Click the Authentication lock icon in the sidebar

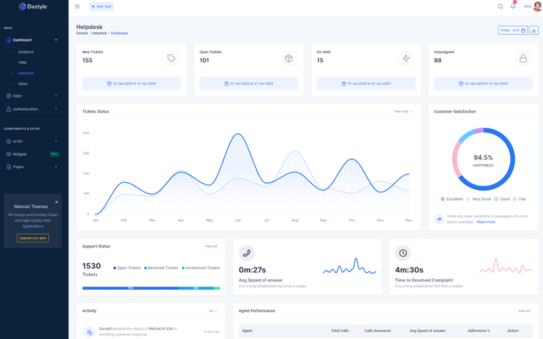point(9,110)
